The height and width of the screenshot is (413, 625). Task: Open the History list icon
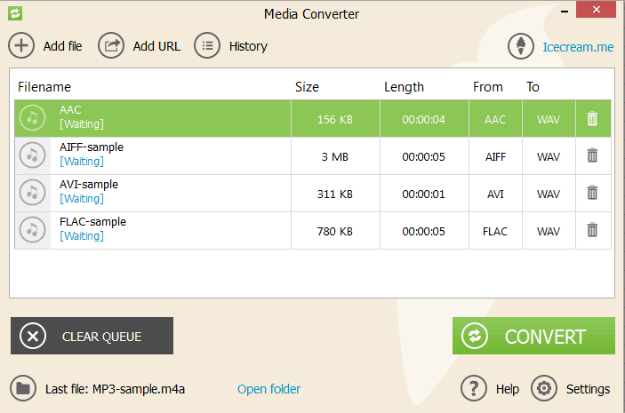(x=207, y=46)
